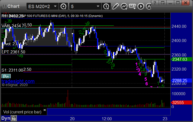Click the 23 date label on time axis
This screenshot has width=193, height=122.
pos(165,119)
